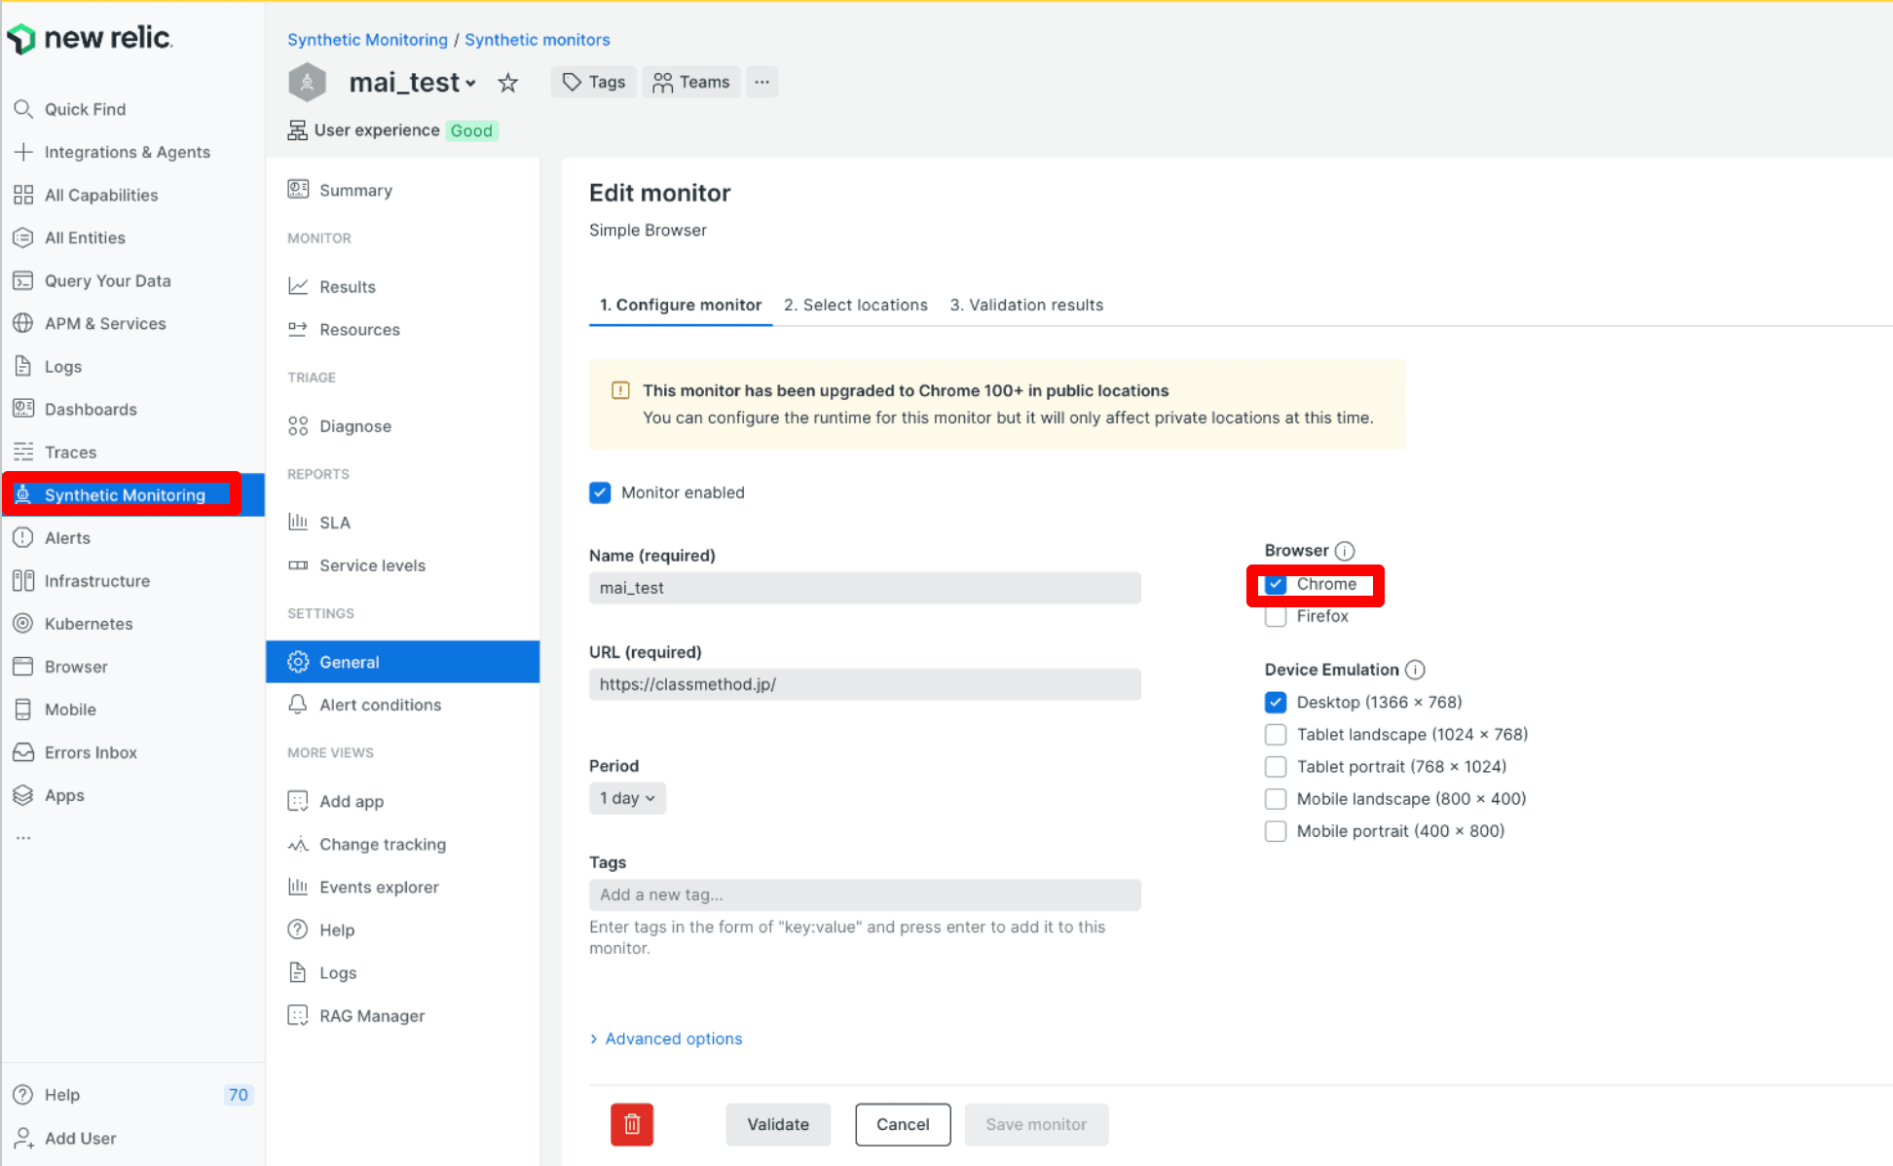The height and width of the screenshot is (1166, 1893).
Task: Open Tags button in header
Action: click(x=594, y=82)
